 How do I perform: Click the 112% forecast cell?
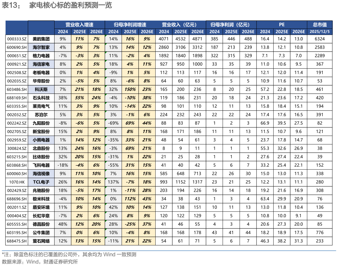point(130,199)
